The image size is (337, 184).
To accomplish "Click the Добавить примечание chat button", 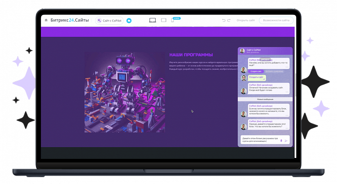I will click(x=274, y=71).
